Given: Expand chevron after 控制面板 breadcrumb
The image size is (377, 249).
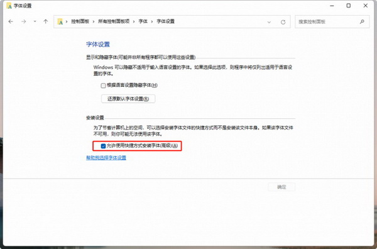Looking at the screenshot, I should pyautogui.click(x=94, y=21).
